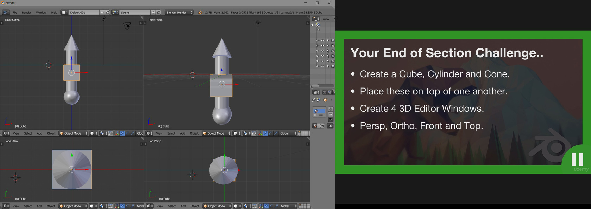Open the Blender Render engine dropdown
The image size is (591, 209).
coord(179,12)
